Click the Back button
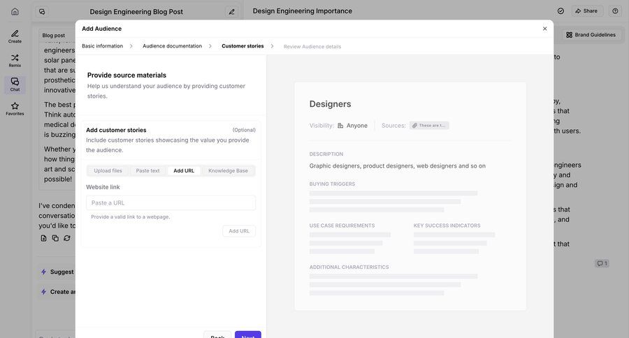Viewport: 629px width, 338px height. click(217, 335)
